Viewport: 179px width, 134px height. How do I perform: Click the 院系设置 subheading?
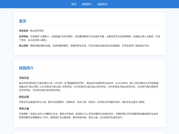24,97
